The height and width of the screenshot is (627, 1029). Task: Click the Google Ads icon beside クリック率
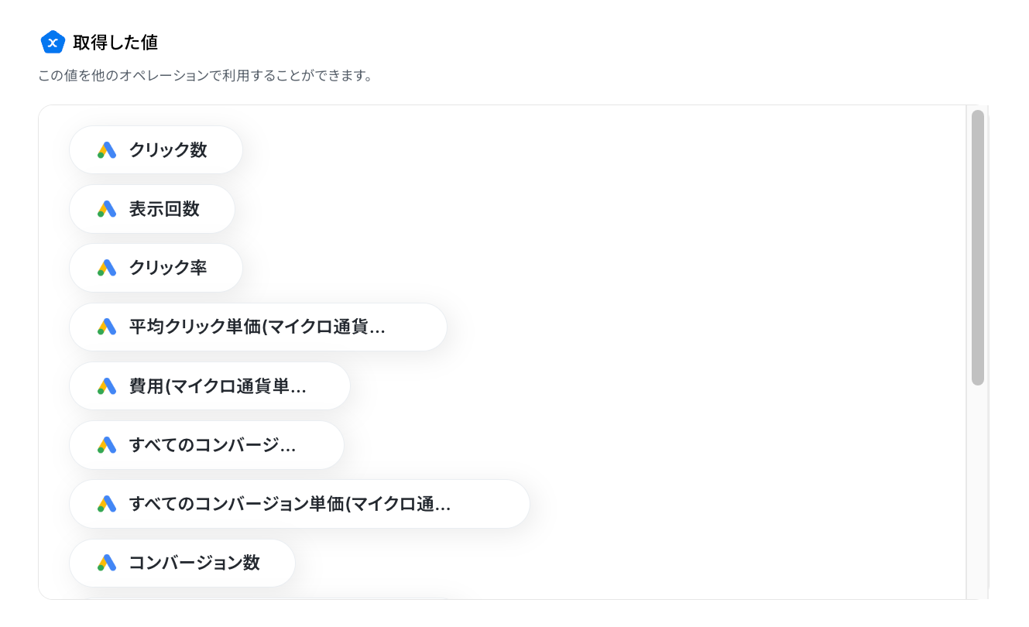click(107, 268)
